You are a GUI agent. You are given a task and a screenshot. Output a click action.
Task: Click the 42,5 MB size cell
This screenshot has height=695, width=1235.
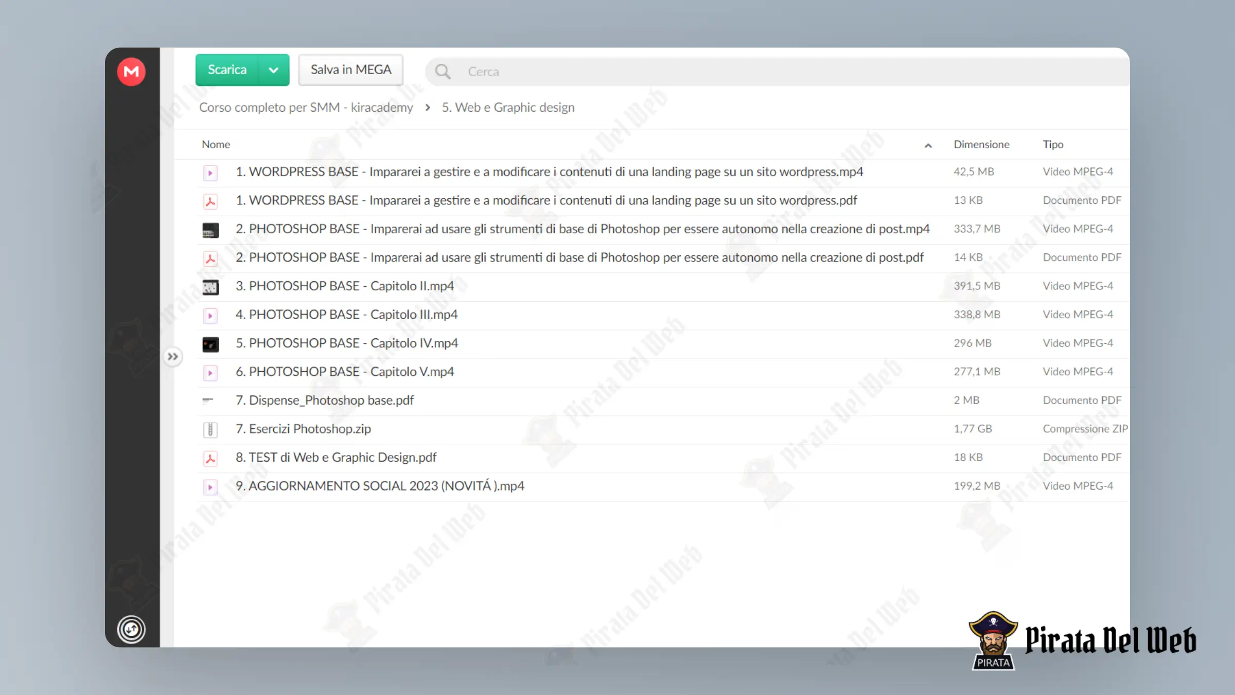click(974, 171)
